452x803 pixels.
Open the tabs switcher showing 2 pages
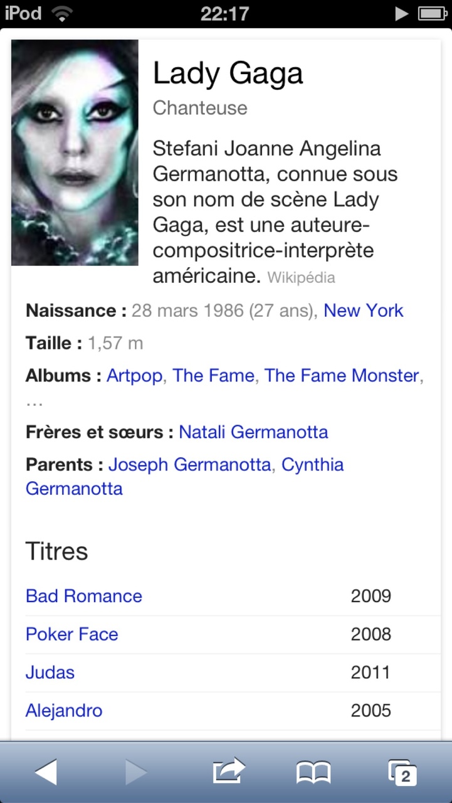[402, 772]
